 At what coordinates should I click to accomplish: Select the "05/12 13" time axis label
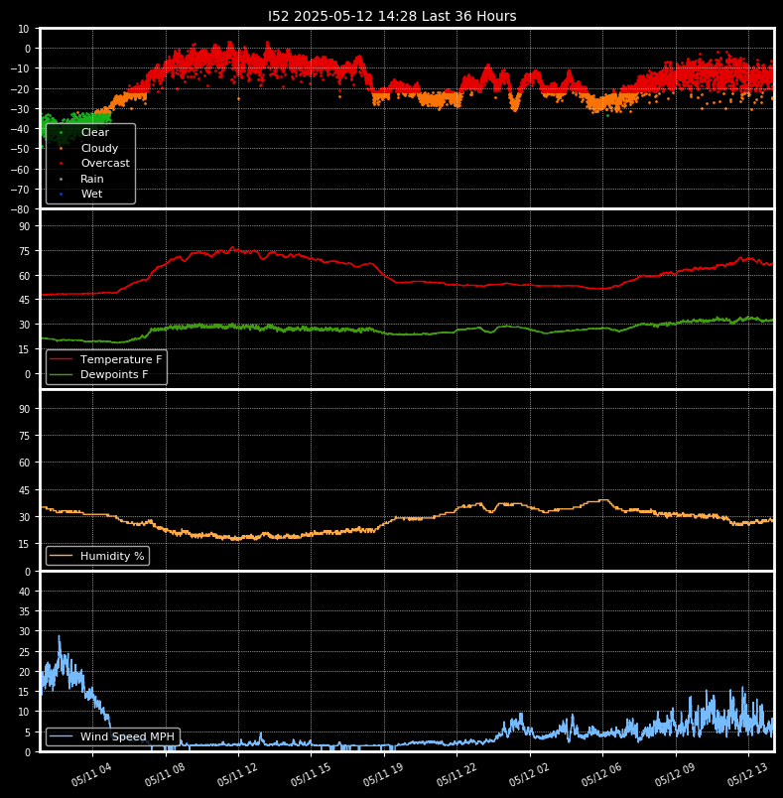[747, 774]
